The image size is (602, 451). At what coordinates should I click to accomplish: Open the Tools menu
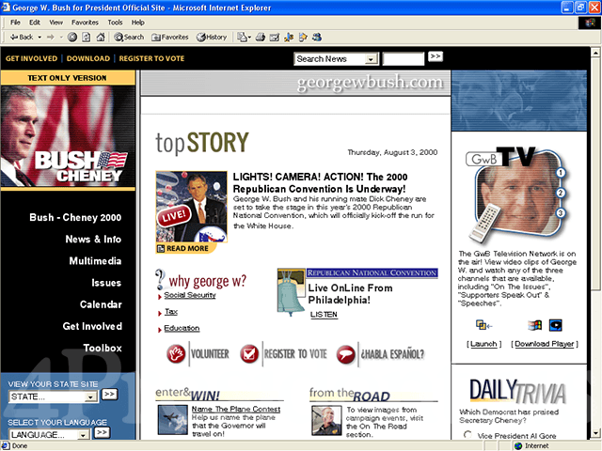115,23
